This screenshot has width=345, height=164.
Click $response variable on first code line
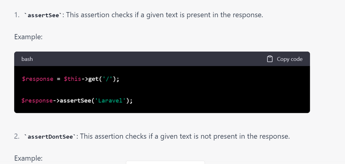pos(37,79)
